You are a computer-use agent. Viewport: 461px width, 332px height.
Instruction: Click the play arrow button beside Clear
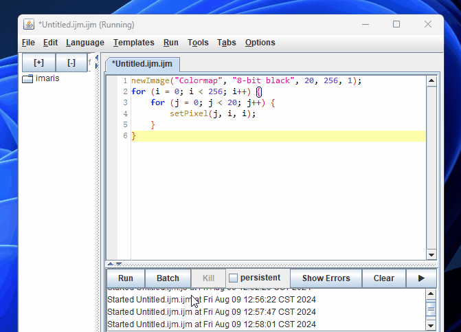pyautogui.click(x=421, y=278)
